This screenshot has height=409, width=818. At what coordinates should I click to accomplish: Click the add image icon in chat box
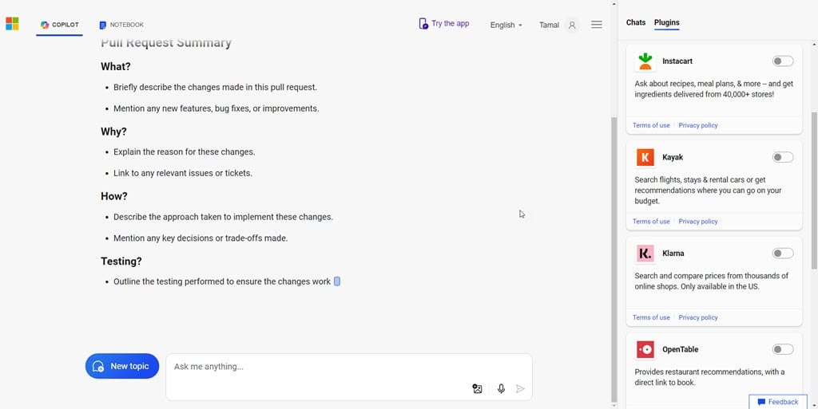click(x=477, y=389)
